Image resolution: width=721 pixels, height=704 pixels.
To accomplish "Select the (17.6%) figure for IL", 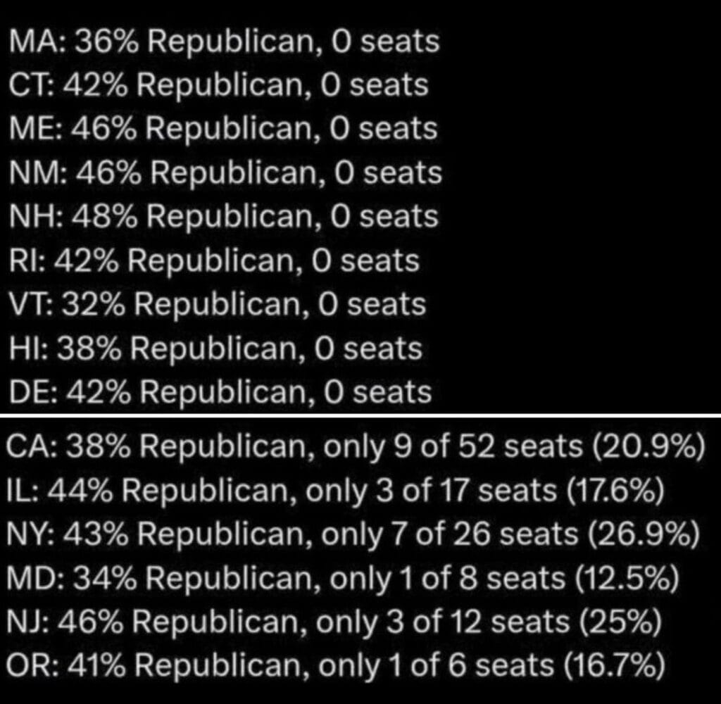I will click(615, 491).
